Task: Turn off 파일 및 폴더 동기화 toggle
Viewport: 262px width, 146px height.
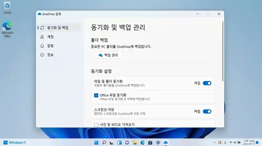Action: coord(207,83)
